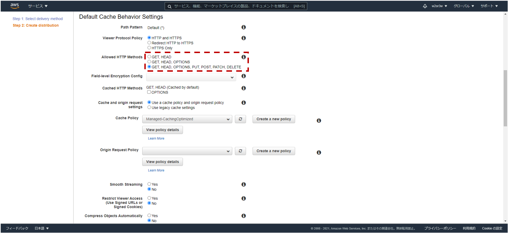
Task: View policy details under Origin Request Policy
Action: 163,162
